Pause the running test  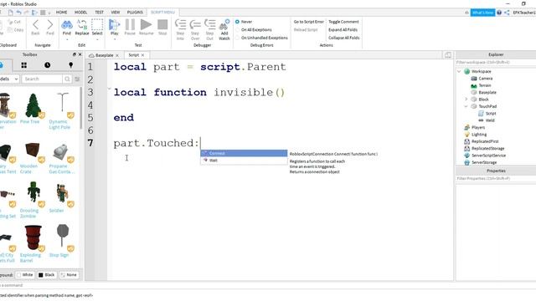click(x=130, y=28)
